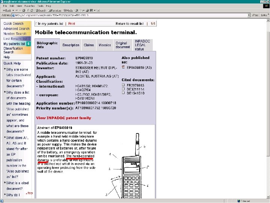Open the View menu
This screenshot has width=270, height=203.
19,6
